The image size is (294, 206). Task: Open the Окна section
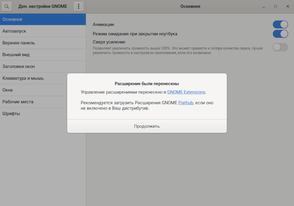pyautogui.click(x=33, y=90)
